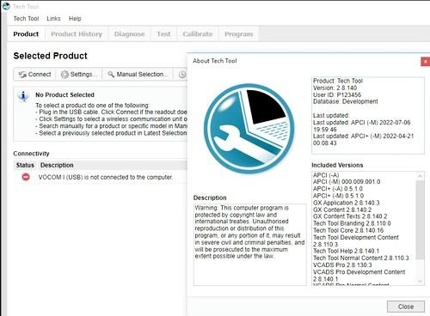Switch to the Product History tab
This screenshot has width=430, height=316.
(77, 34)
